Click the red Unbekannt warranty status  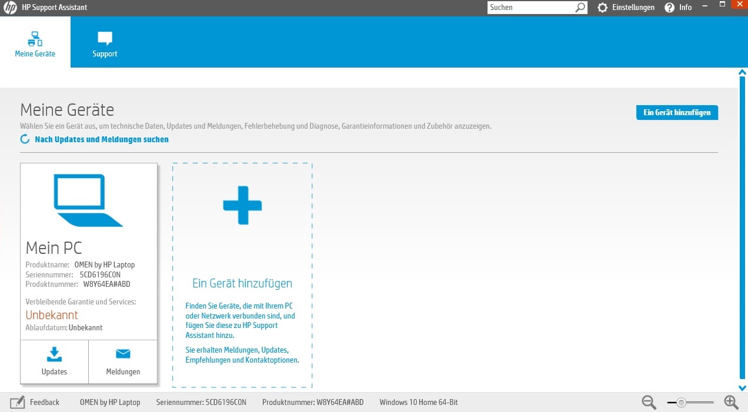52,315
